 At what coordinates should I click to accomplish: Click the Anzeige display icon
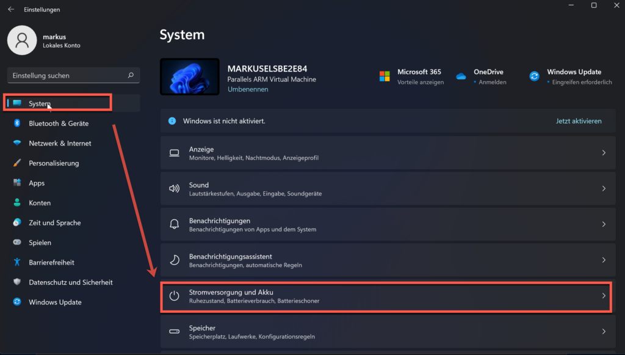tap(174, 153)
